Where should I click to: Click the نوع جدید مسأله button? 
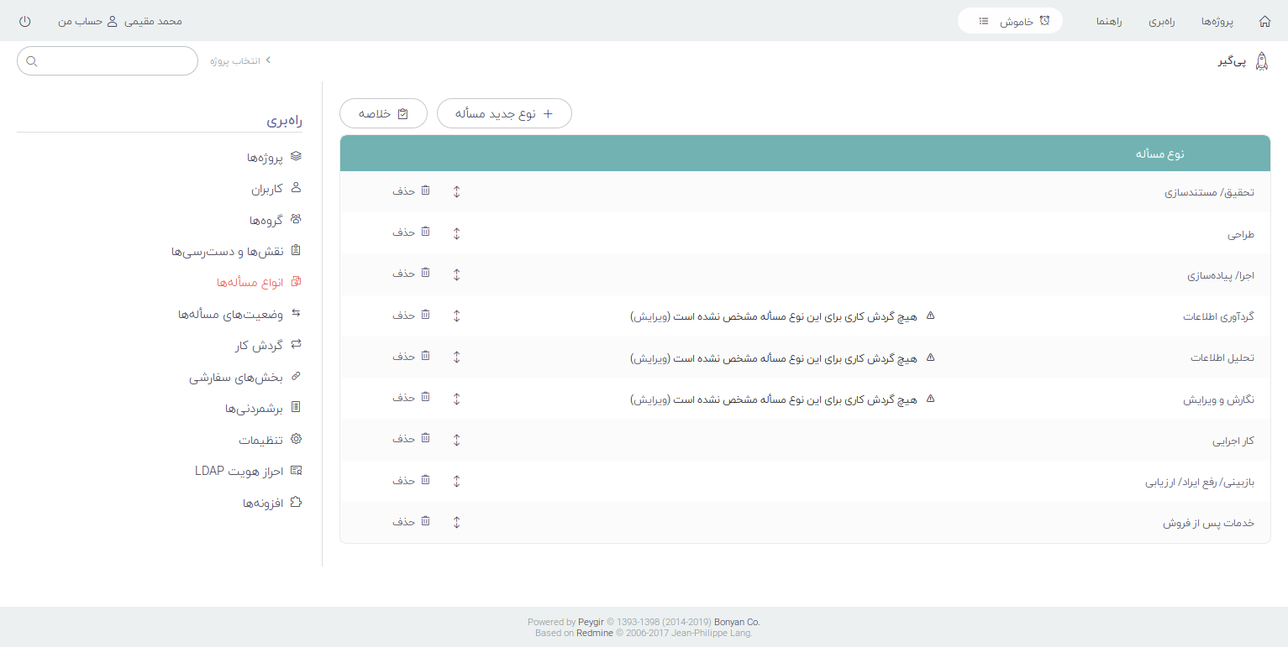504,113
